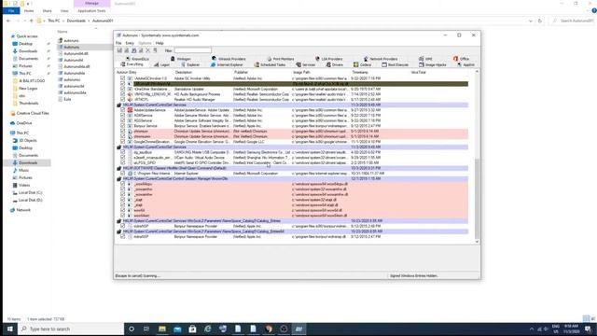The height and width of the screenshot is (336, 597).
Task: Click the Network Providers tab icon
Action: (366, 59)
